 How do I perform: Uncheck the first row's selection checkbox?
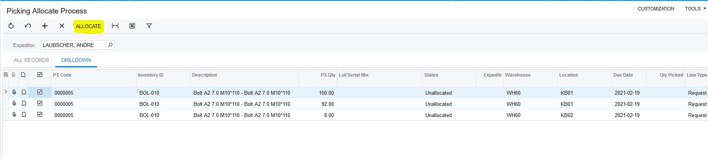(40, 92)
